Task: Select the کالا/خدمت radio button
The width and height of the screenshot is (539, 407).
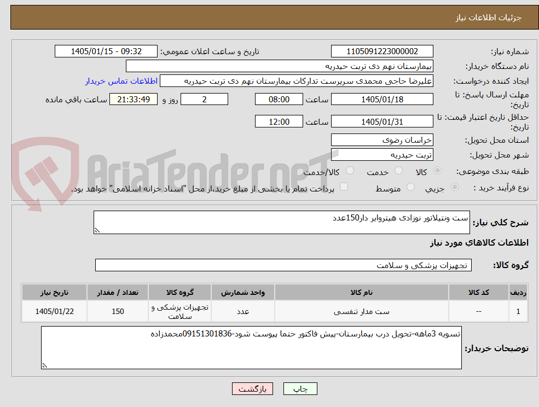Action: 350,171
